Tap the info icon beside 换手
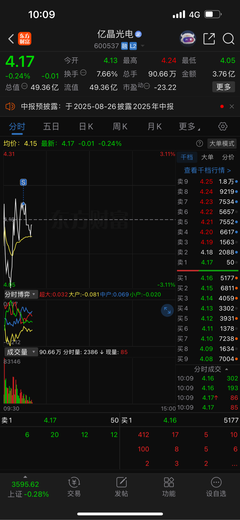 (x=83, y=73)
